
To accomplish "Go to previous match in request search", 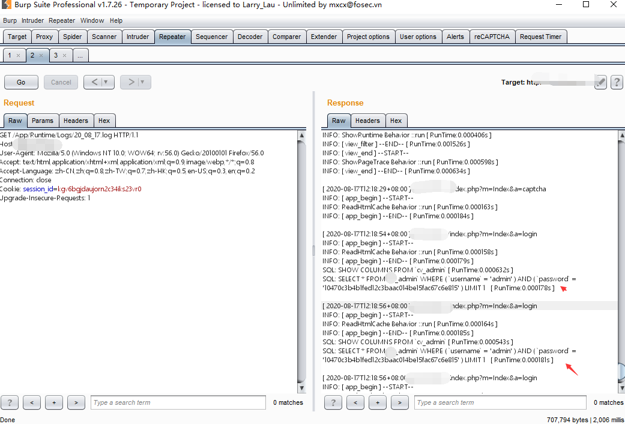I will click(x=32, y=402).
